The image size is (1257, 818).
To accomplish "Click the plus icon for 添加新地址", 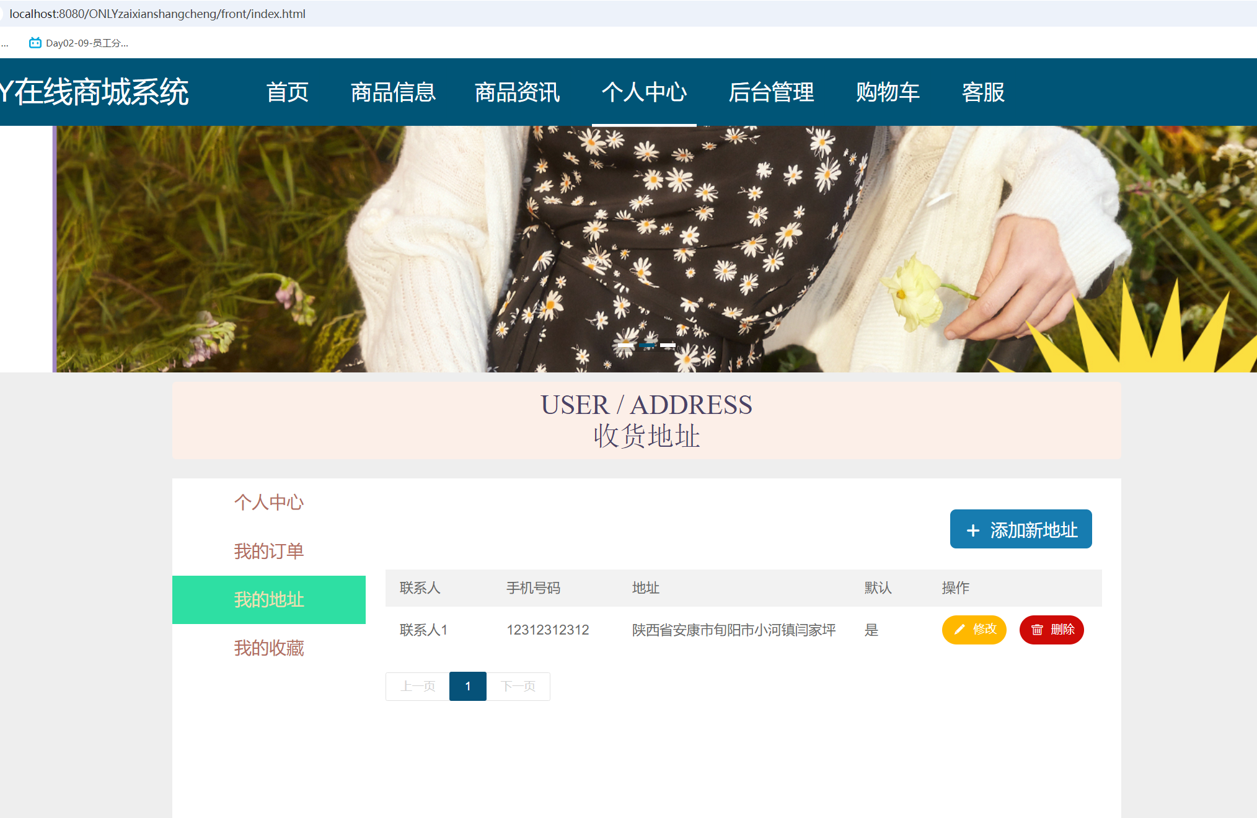I will (x=973, y=530).
